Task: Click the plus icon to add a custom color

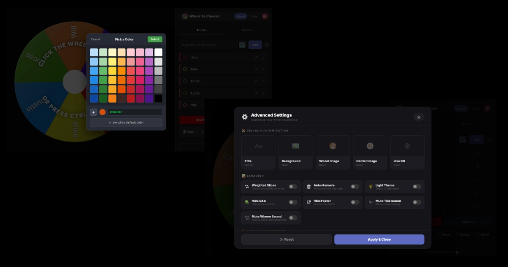Action: coord(94,112)
